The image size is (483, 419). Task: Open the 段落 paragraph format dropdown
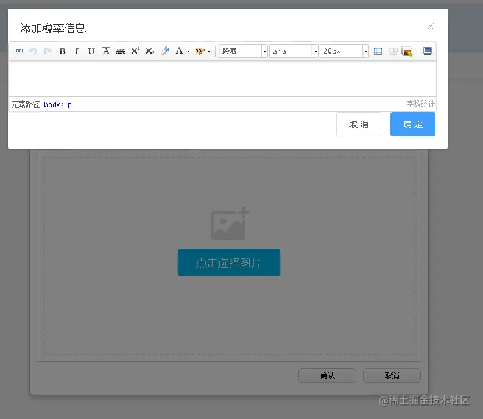[x=243, y=51]
